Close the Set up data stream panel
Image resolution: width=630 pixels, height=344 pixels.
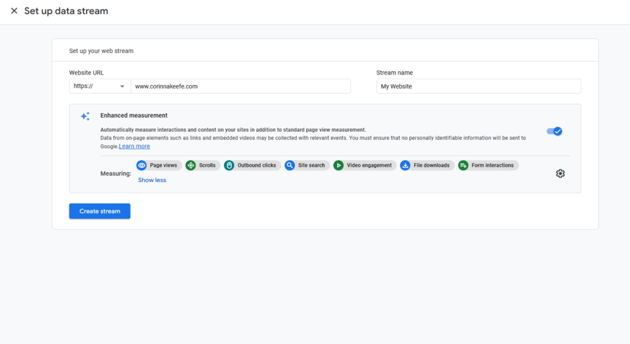[14, 11]
